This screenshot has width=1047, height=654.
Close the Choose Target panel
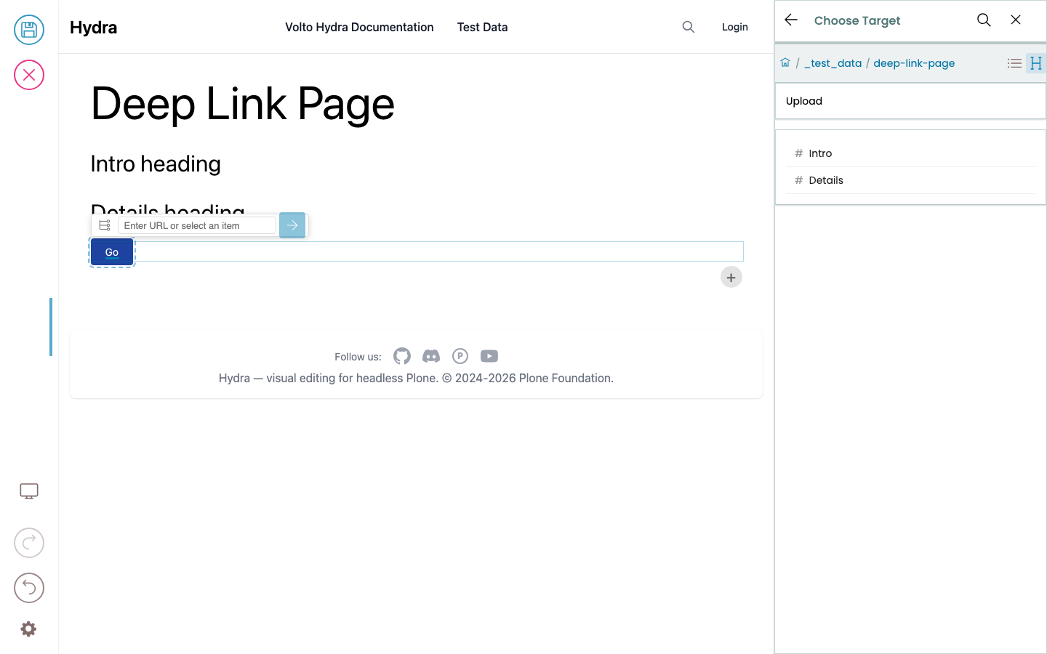click(x=1016, y=20)
